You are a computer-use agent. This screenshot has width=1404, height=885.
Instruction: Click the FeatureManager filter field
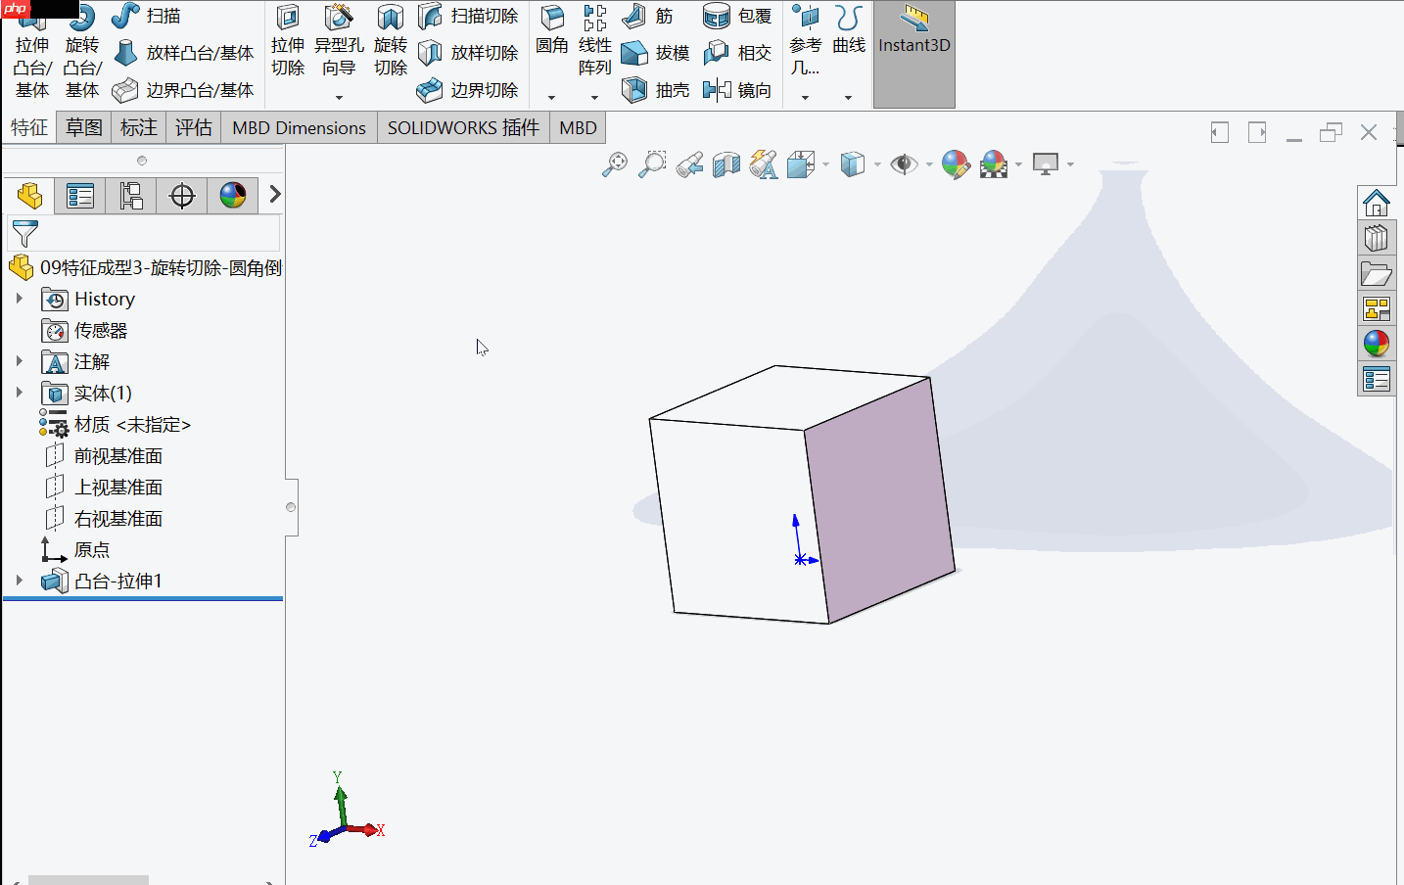pos(147,233)
